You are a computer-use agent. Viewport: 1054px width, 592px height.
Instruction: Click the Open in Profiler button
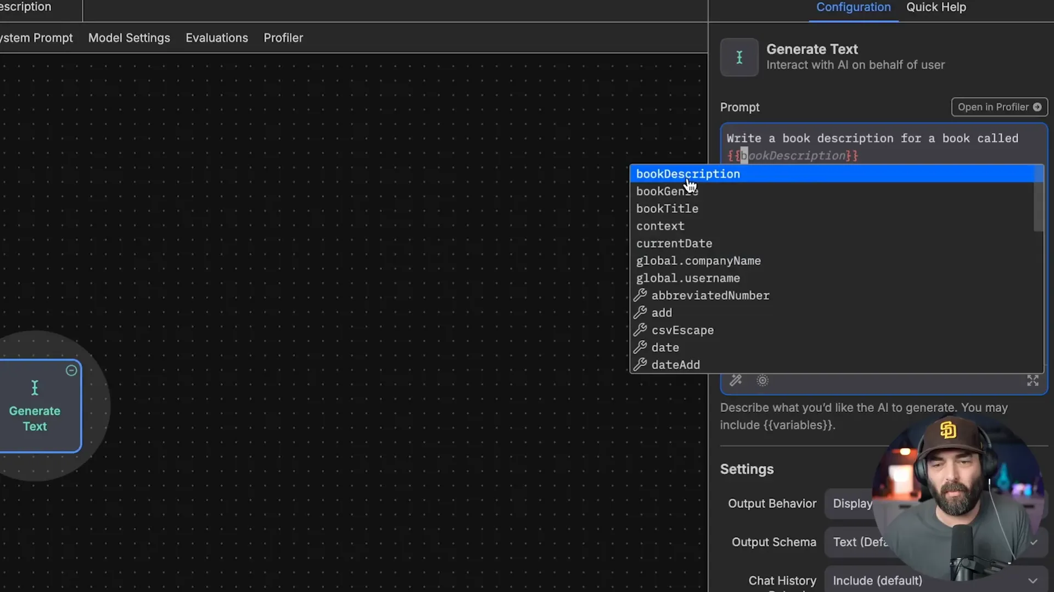coord(999,107)
